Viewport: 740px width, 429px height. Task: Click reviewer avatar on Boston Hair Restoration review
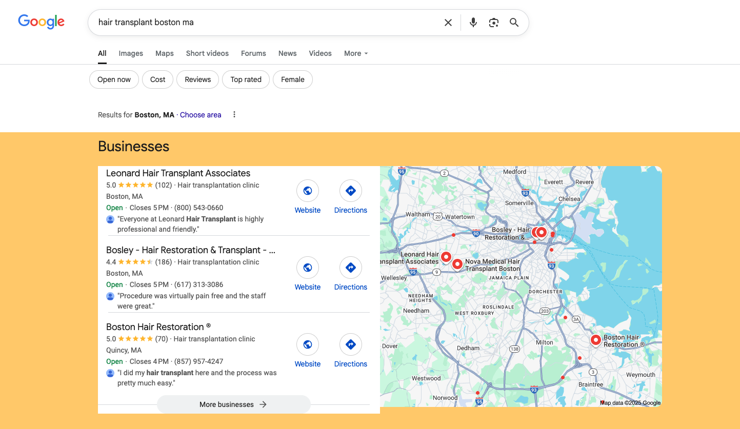click(110, 373)
